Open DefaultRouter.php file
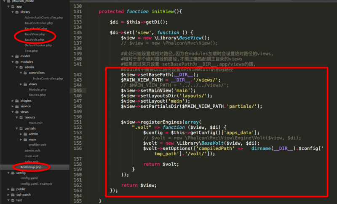This screenshot has height=204, width=337. (38, 45)
